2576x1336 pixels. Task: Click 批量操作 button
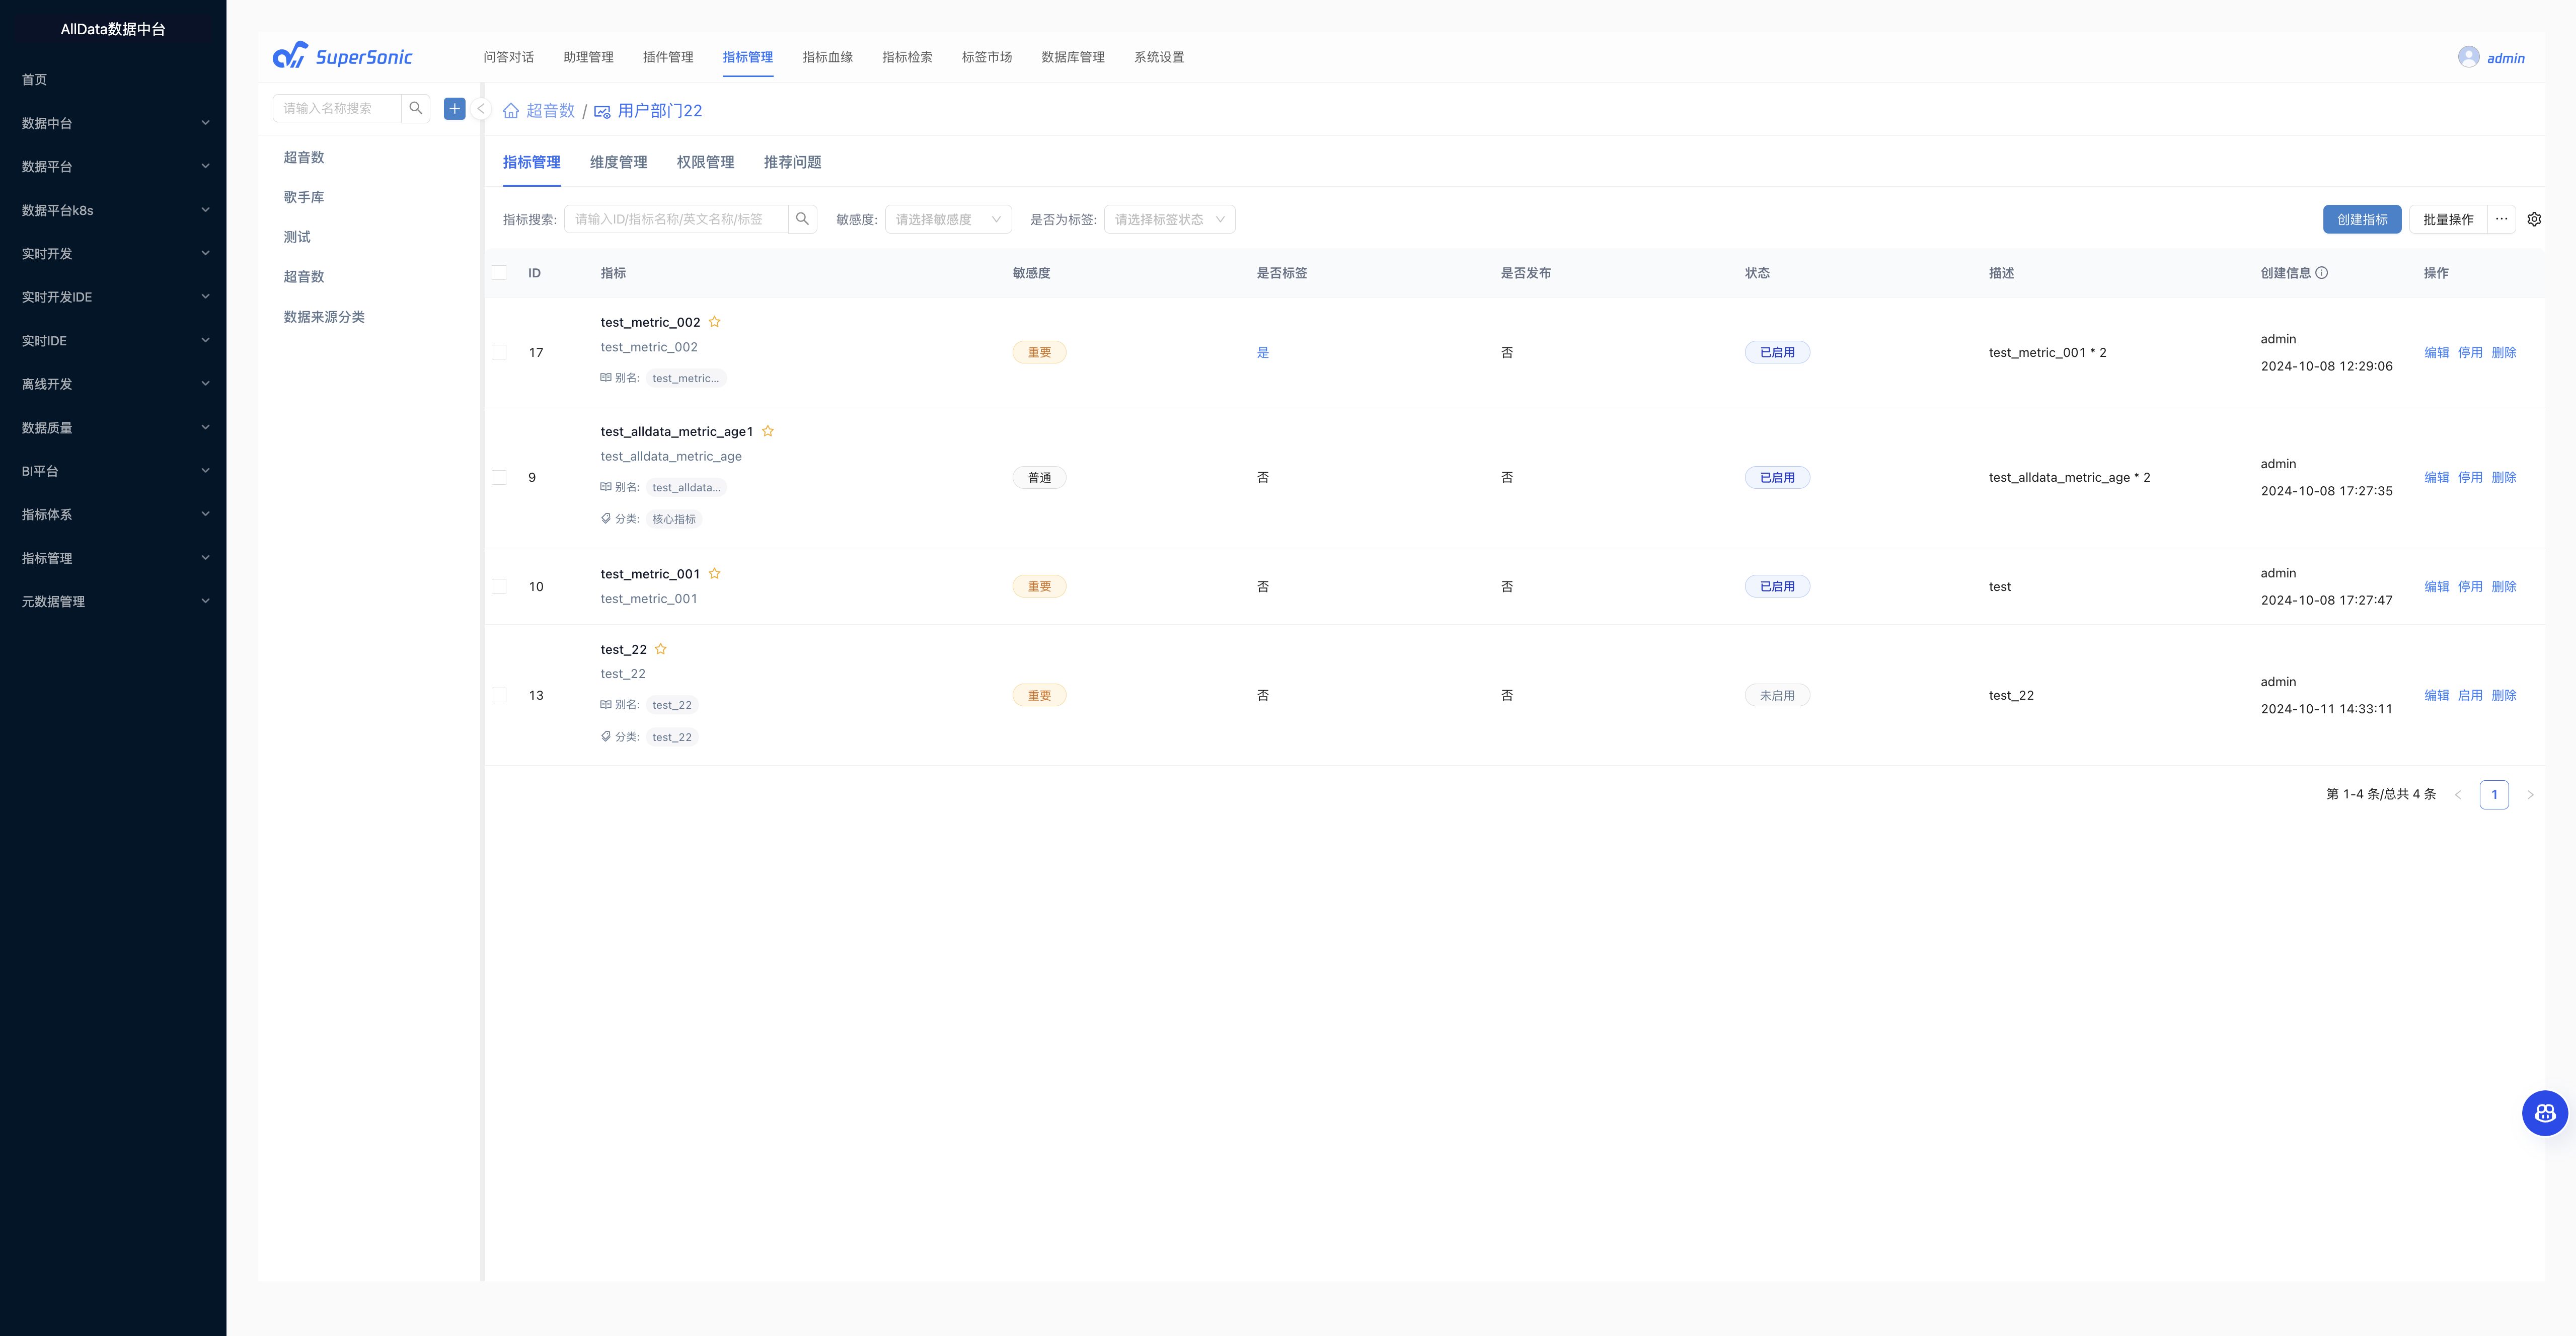pyautogui.click(x=2448, y=219)
